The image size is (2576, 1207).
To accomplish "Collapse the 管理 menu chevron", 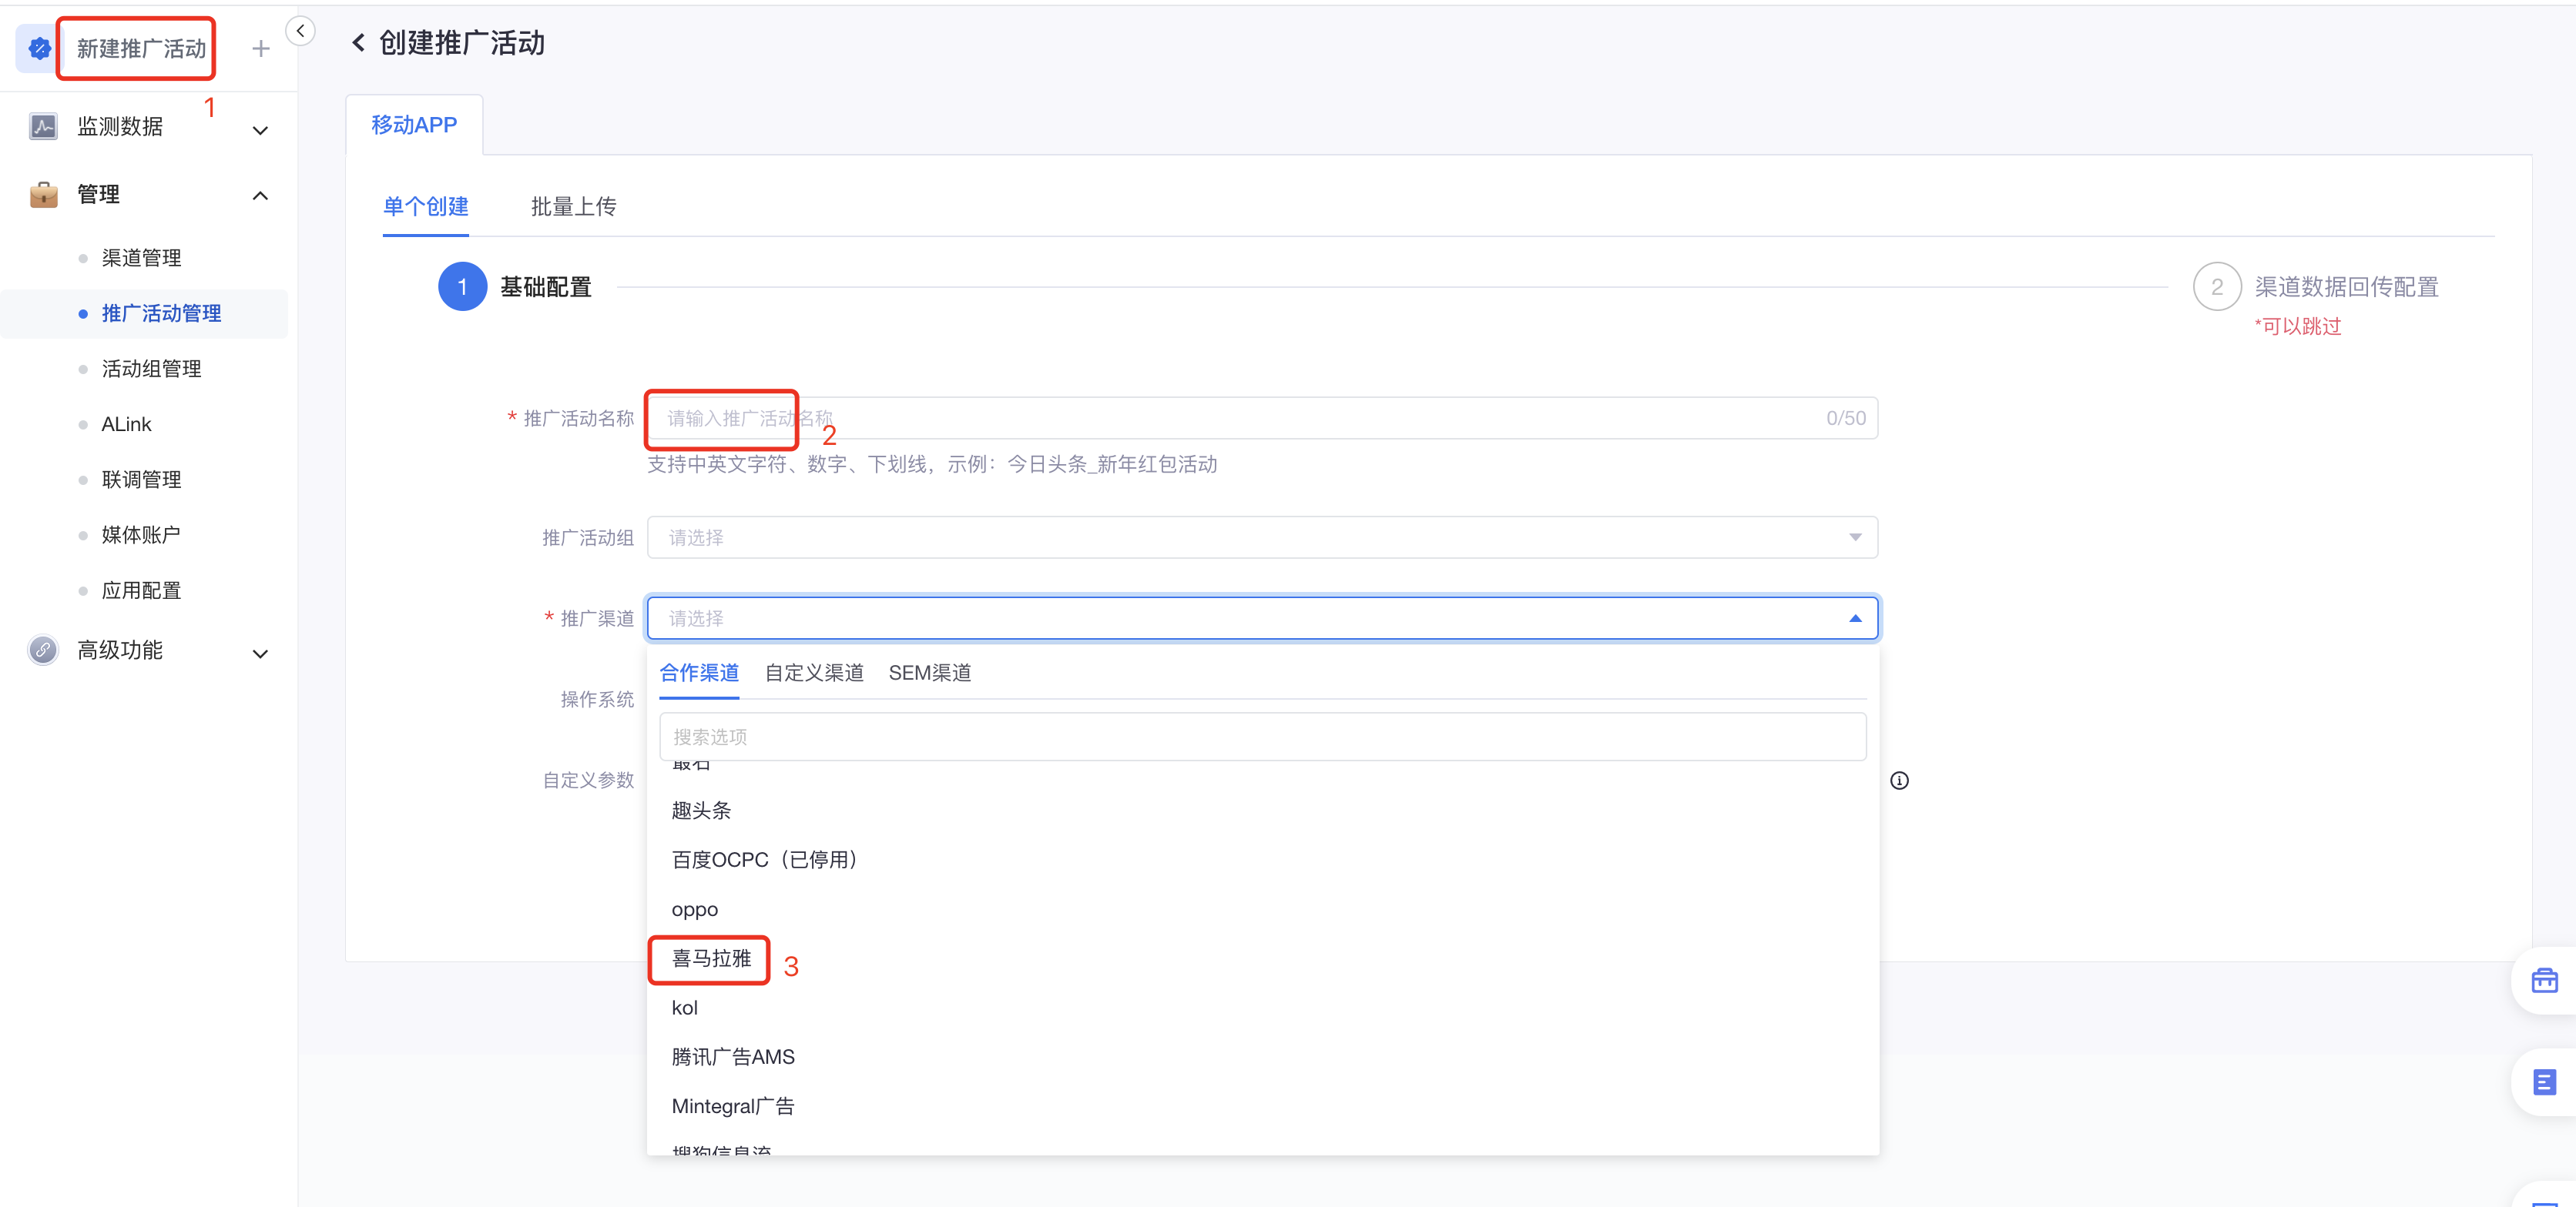I will click(260, 196).
